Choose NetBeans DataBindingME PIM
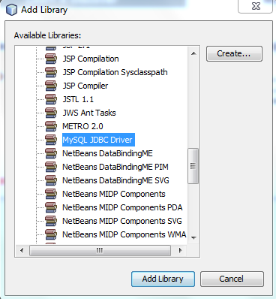The width and height of the screenshot is (276, 299). 115,167
